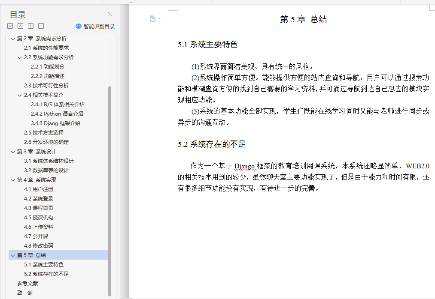Image resolution: width=435 pixels, height=299 pixels.
Task: Jump to 2.6 开发环境的确定
Action: click(x=46, y=142)
